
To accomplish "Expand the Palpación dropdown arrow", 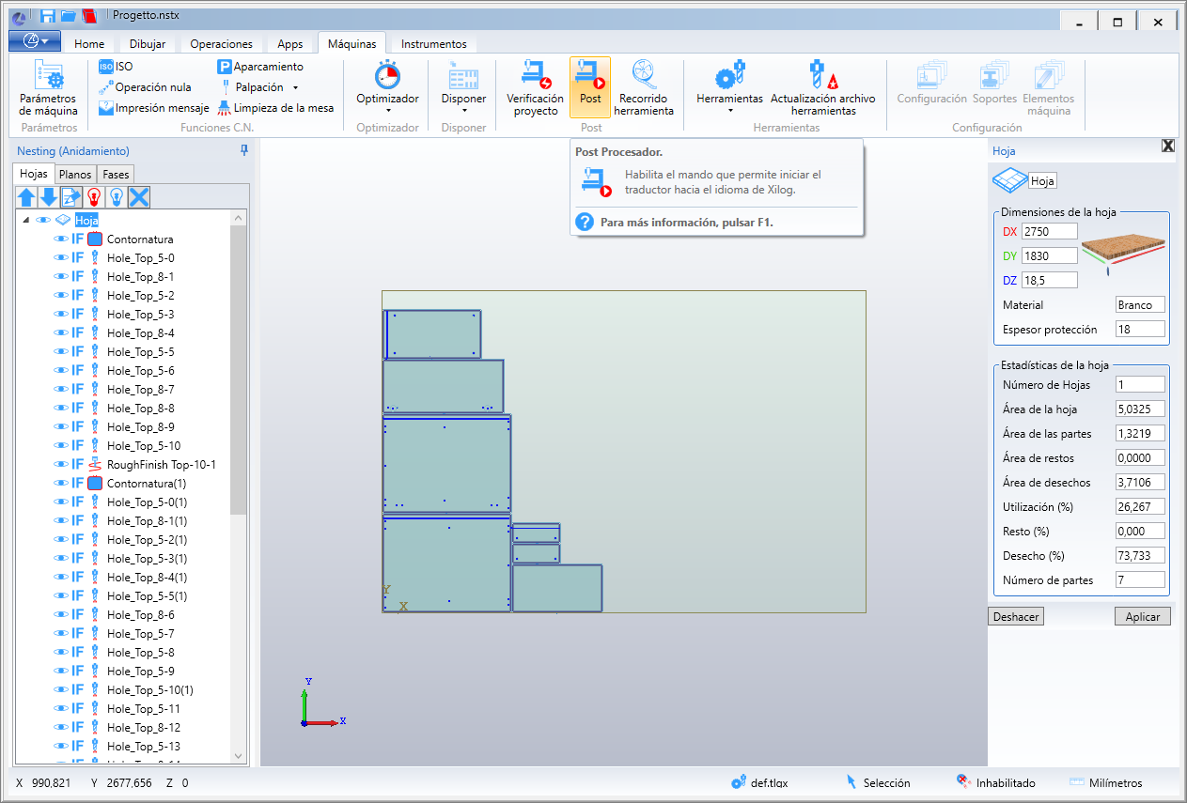I will tap(295, 87).
